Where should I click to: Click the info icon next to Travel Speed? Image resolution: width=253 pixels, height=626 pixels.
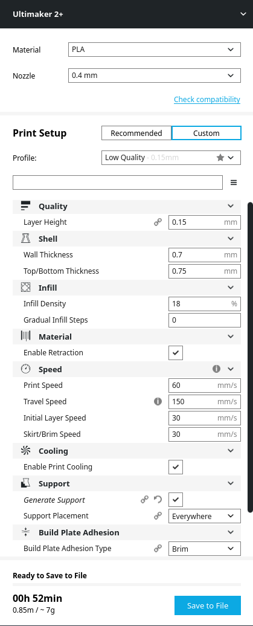pyautogui.click(x=158, y=402)
